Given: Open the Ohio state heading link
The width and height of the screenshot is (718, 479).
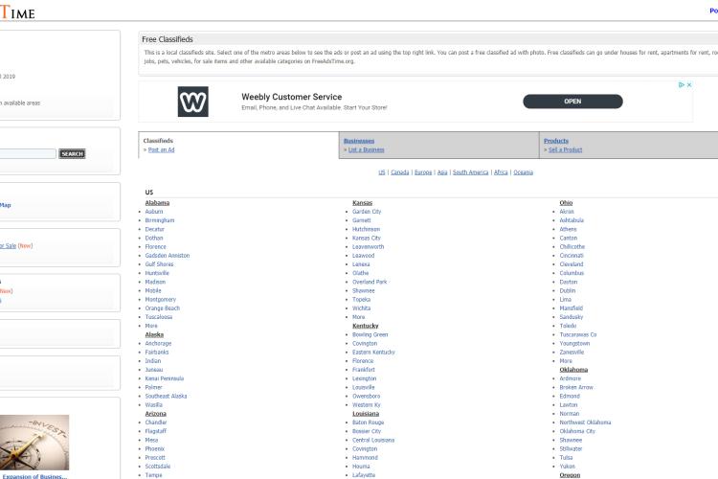Looking at the screenshot, I should pos(566,202).
